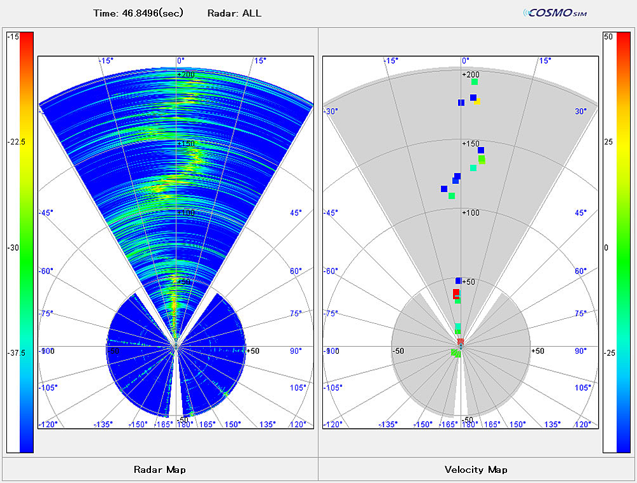The image size is (637, 483).
Task: Click the -60° bearing label on Velocity Map
Action: click(331, 270)
